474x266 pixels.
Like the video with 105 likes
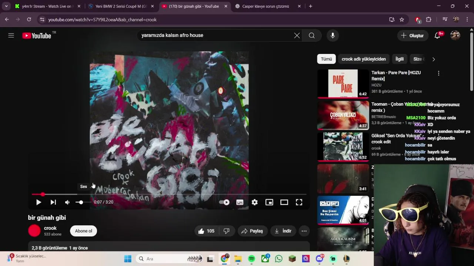207,231
